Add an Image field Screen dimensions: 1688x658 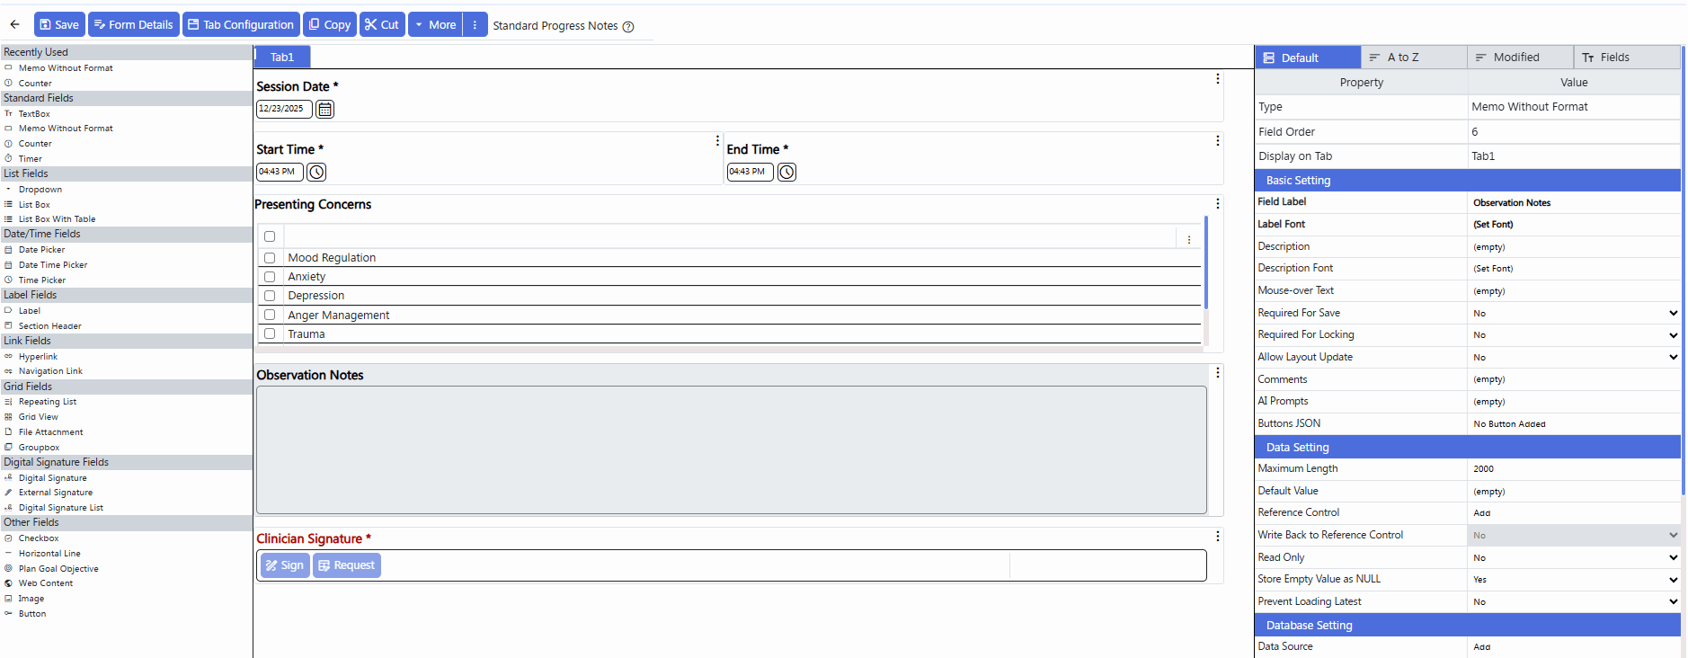(x=31, y=599)
